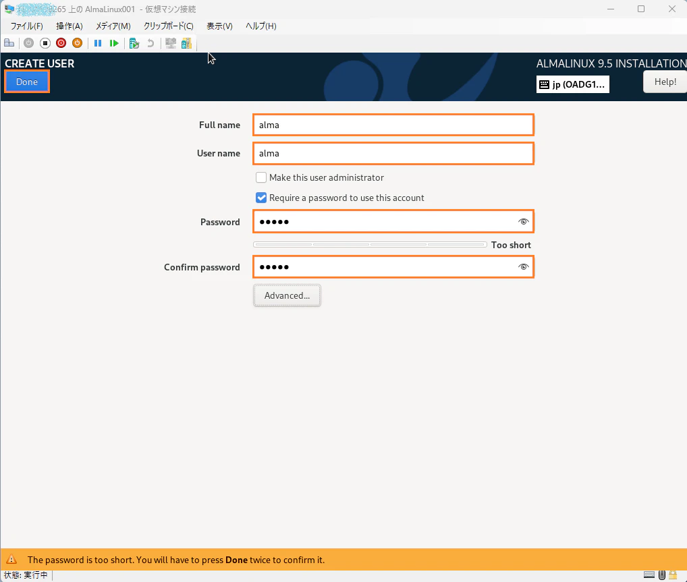This screenshot has height=582, width=687.
Task: Click inside the Confirm password field
Action: pyautogui.click(x=393, y=266)
